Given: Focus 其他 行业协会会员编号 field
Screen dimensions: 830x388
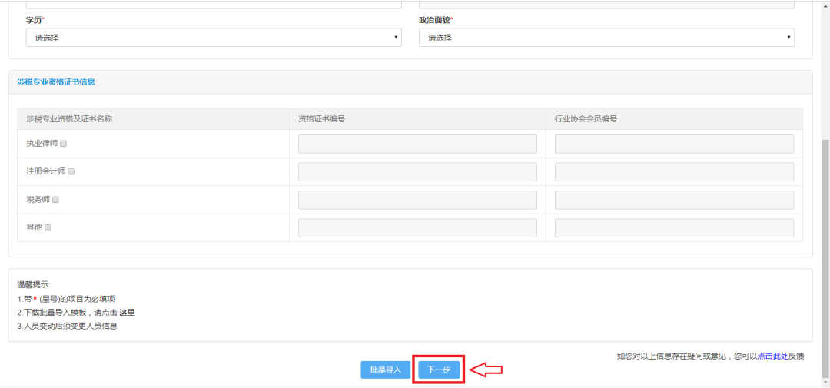Looking at the screenshot, I should tap(675, 228).
